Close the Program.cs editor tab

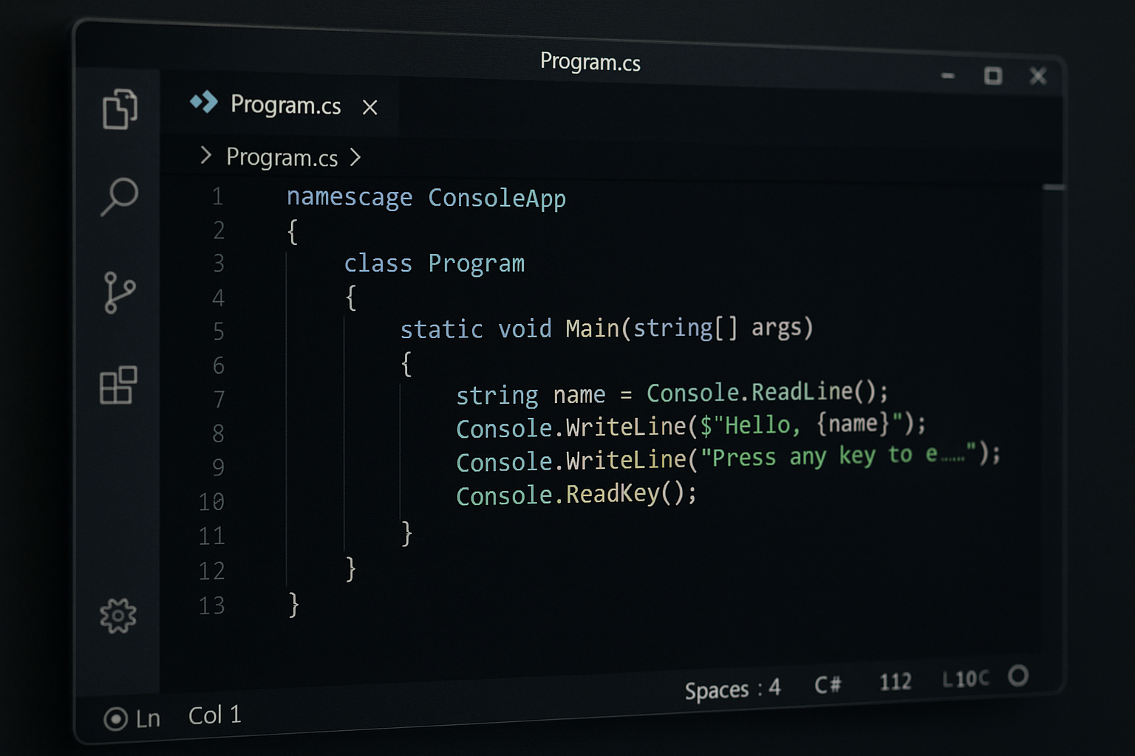[x=370, y=108]
